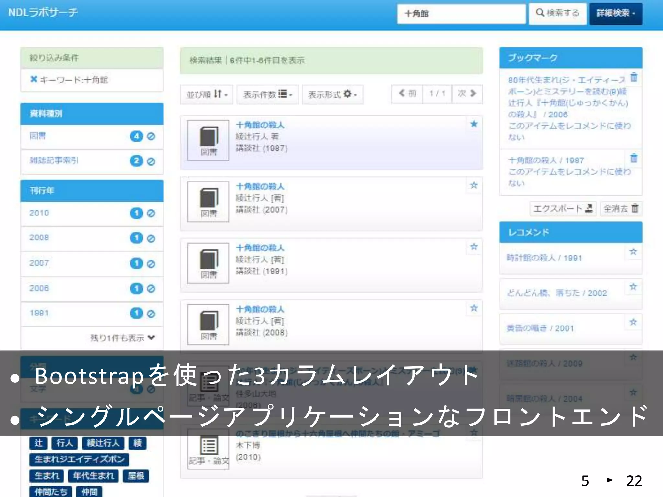
Task: Select keyword tag 行人
Action: (x=64, y=443)
